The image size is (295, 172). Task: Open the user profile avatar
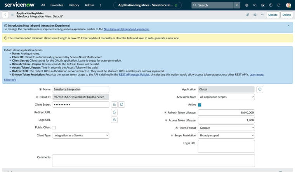[288, 5]
